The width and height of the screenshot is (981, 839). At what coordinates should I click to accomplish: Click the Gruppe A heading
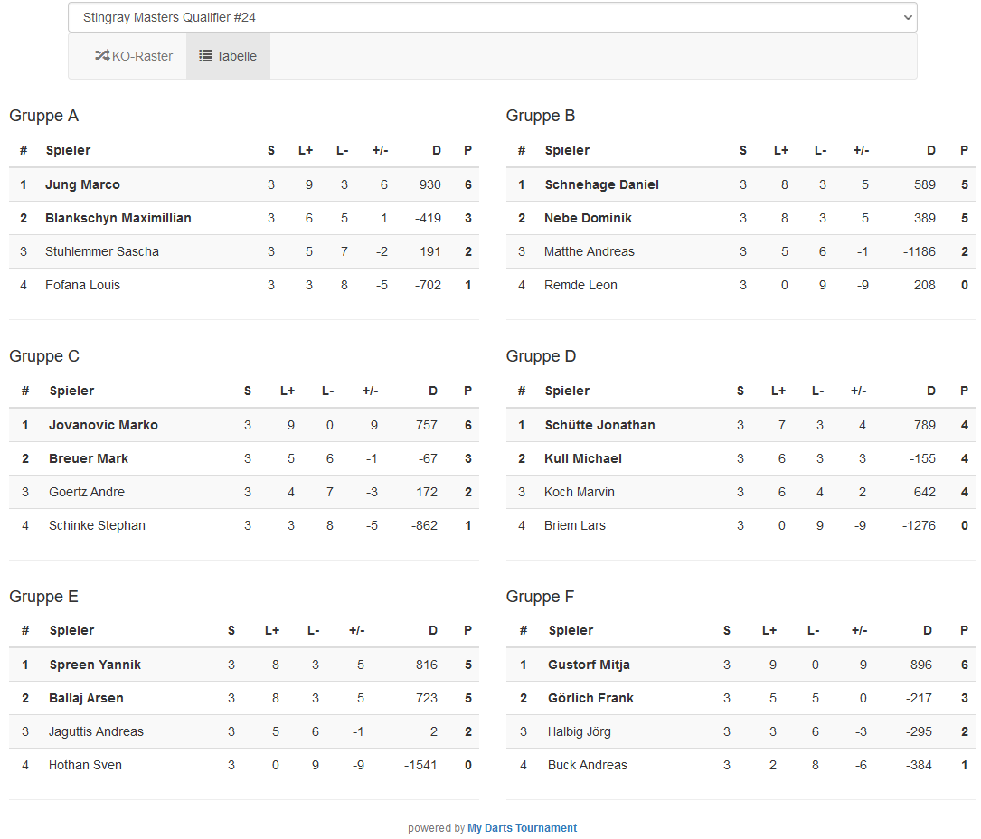point(43,116)
